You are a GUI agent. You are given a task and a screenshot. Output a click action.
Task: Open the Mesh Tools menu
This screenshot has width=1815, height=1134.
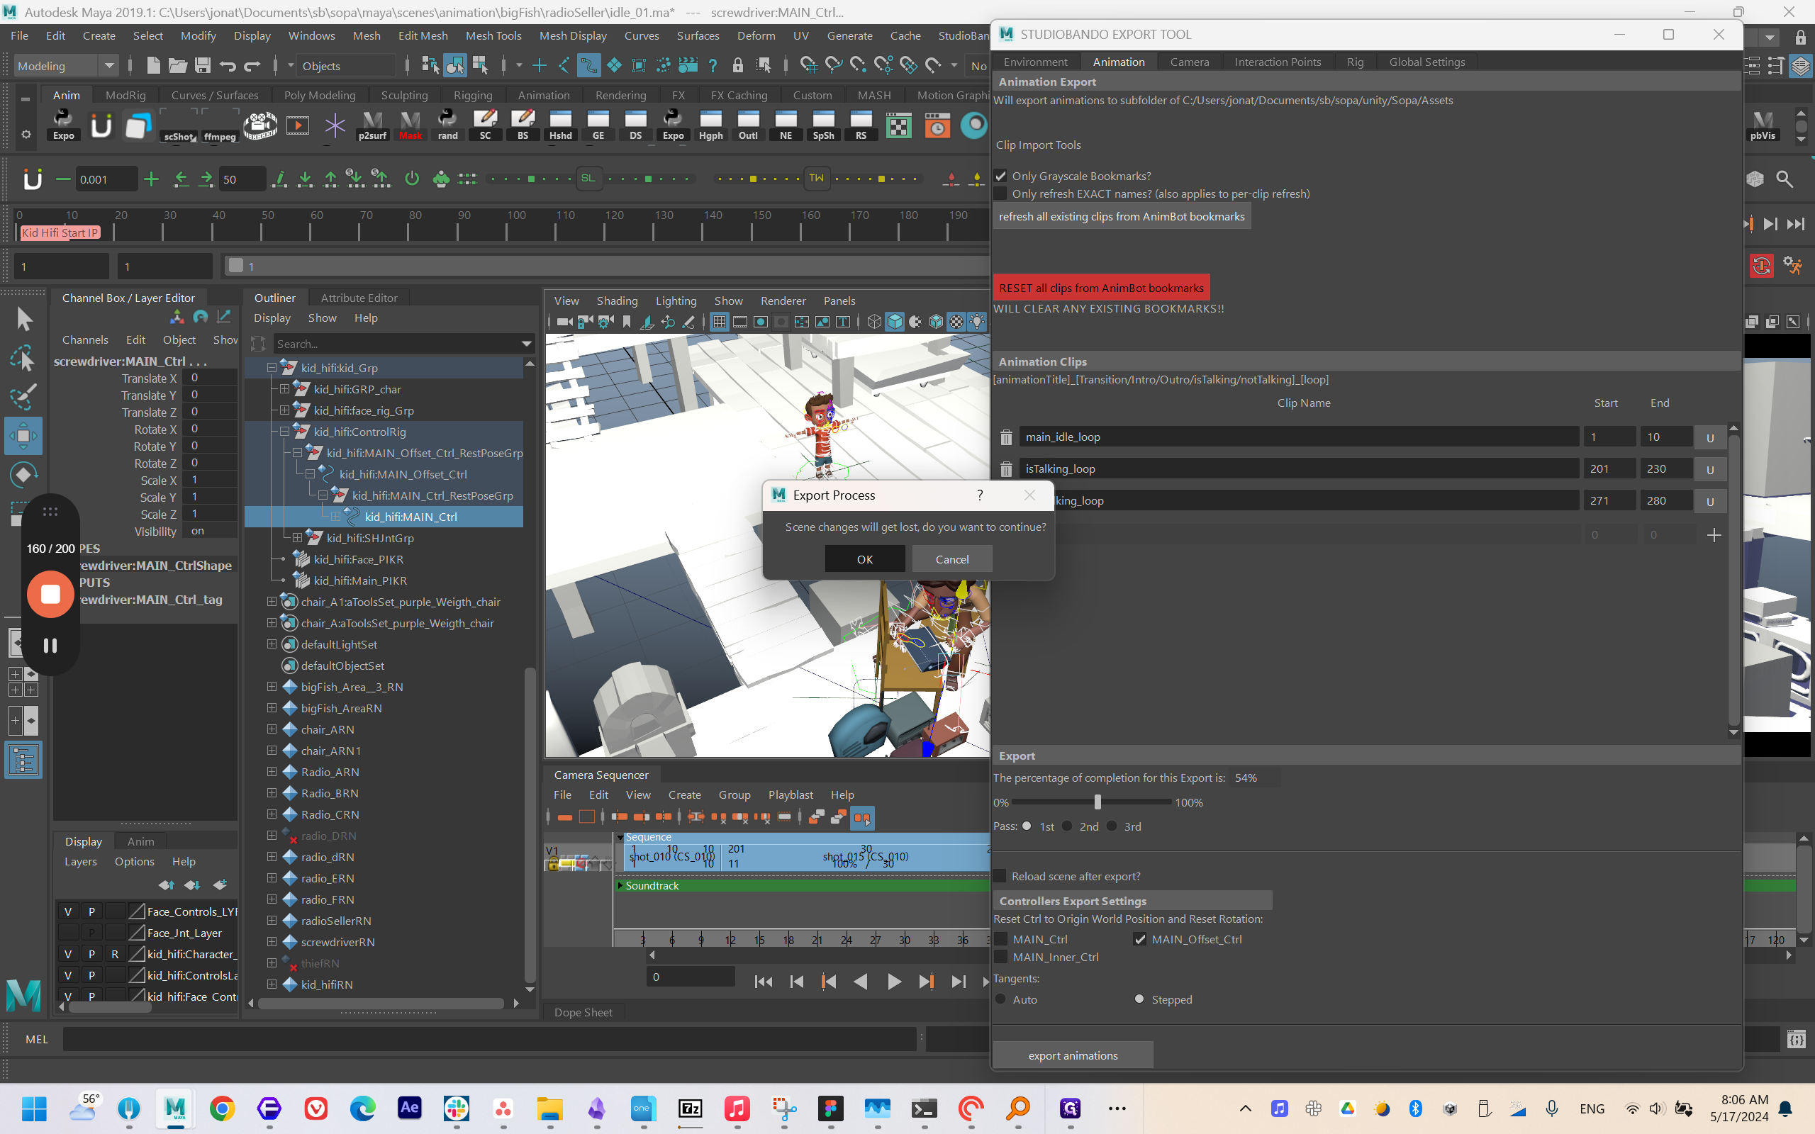493,35
